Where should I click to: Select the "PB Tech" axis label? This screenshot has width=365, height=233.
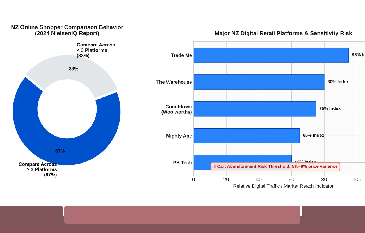coord(182,163)
